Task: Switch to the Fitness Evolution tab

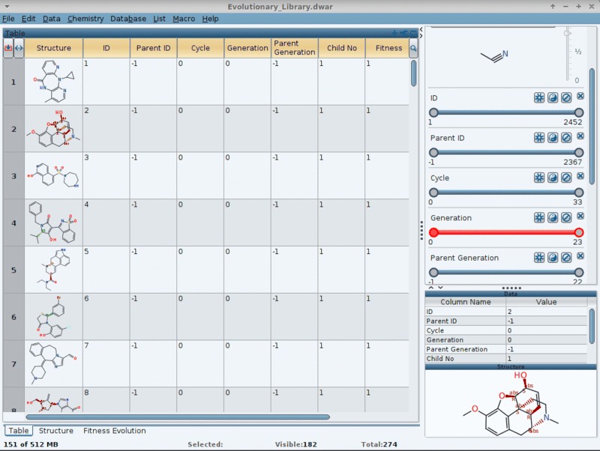Action: click(x=114, y=431)
